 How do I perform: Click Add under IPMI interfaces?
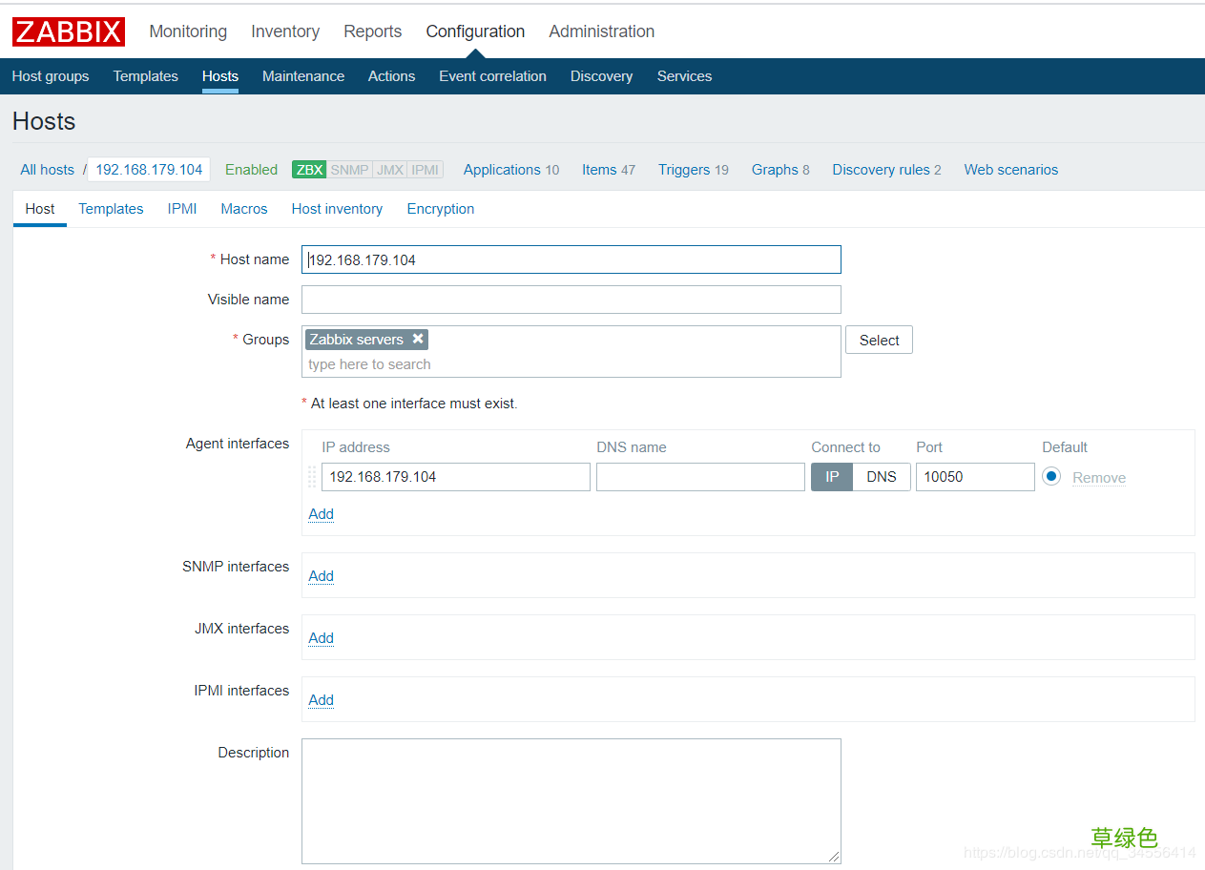(x=322, y=700)
